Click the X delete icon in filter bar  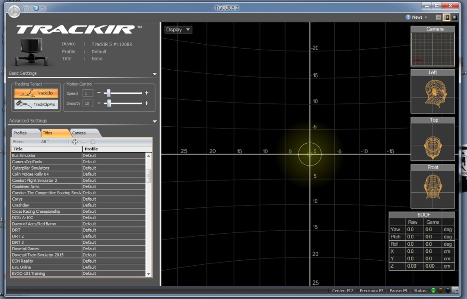[x=93, y=142]
